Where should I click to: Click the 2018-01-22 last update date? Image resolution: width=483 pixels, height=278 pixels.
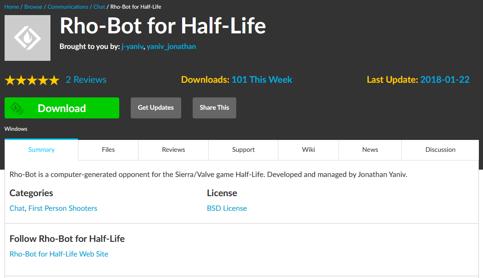coord(445,80)
